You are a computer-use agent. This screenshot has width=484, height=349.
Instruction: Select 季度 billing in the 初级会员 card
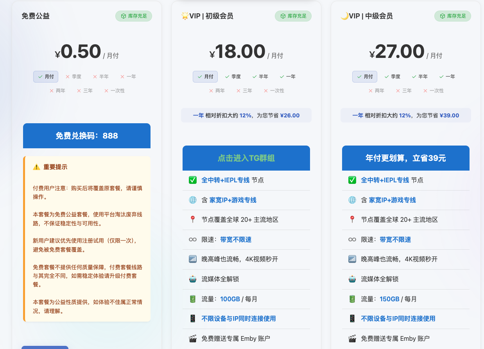(233, 77)
